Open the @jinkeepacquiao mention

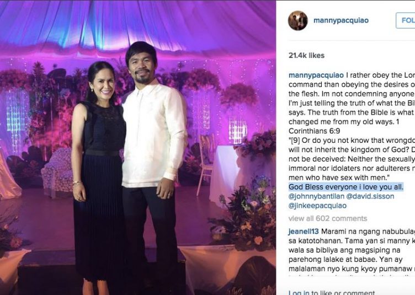(x=318, y=206)
